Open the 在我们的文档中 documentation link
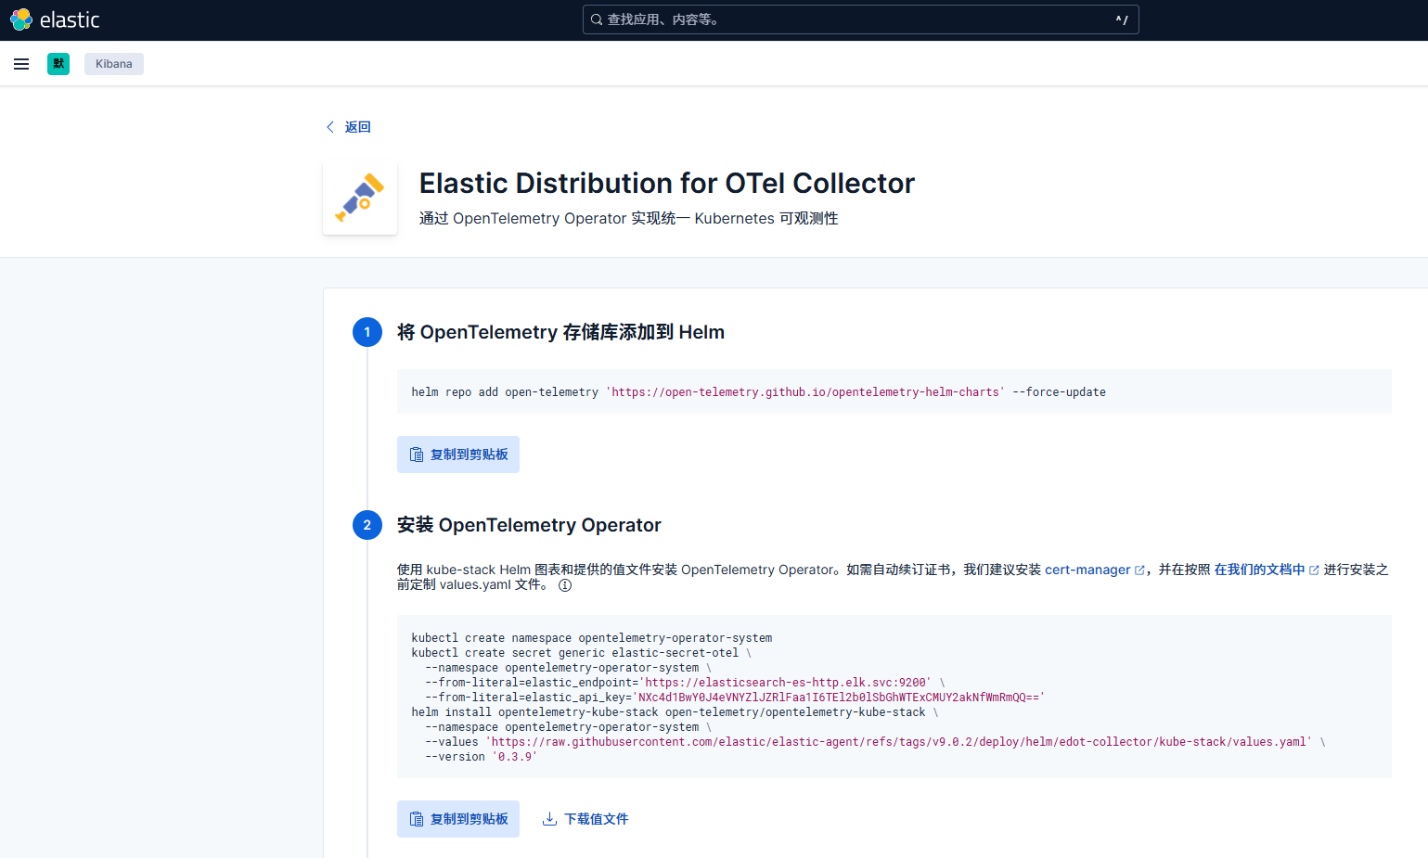The height and width of the screenshot is (858, 1428). click(x=1259, y=570)
